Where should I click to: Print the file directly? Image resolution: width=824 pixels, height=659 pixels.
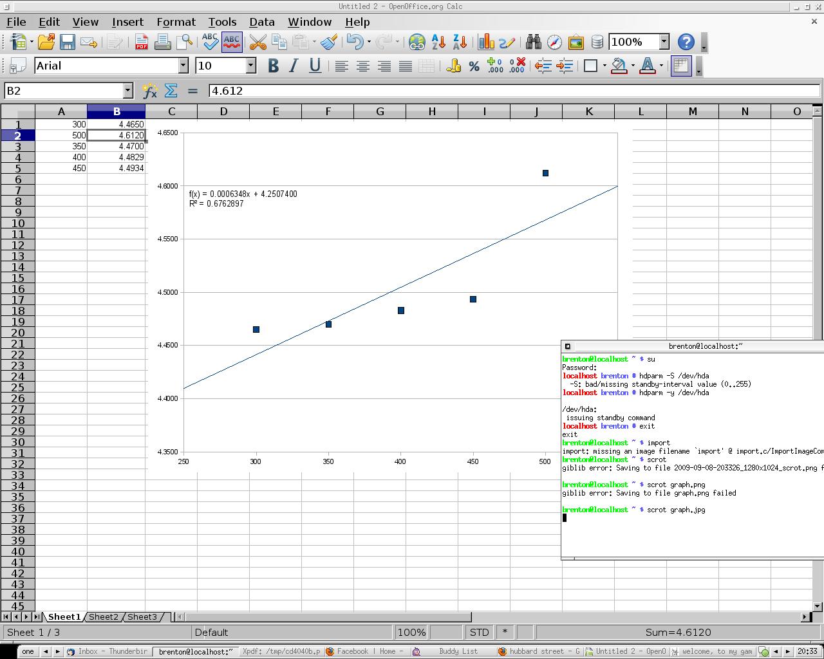[x=162, y=42]
